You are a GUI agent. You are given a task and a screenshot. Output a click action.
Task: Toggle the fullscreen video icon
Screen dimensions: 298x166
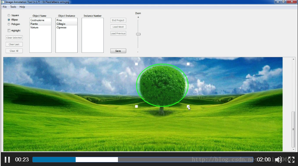point(291,160)
